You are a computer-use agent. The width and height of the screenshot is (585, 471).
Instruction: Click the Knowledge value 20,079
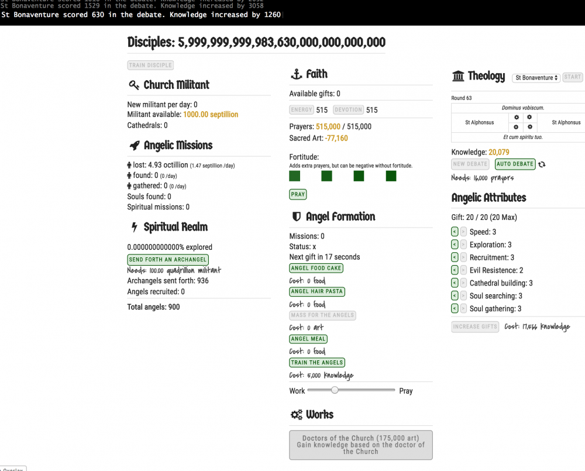click(499, 152)
